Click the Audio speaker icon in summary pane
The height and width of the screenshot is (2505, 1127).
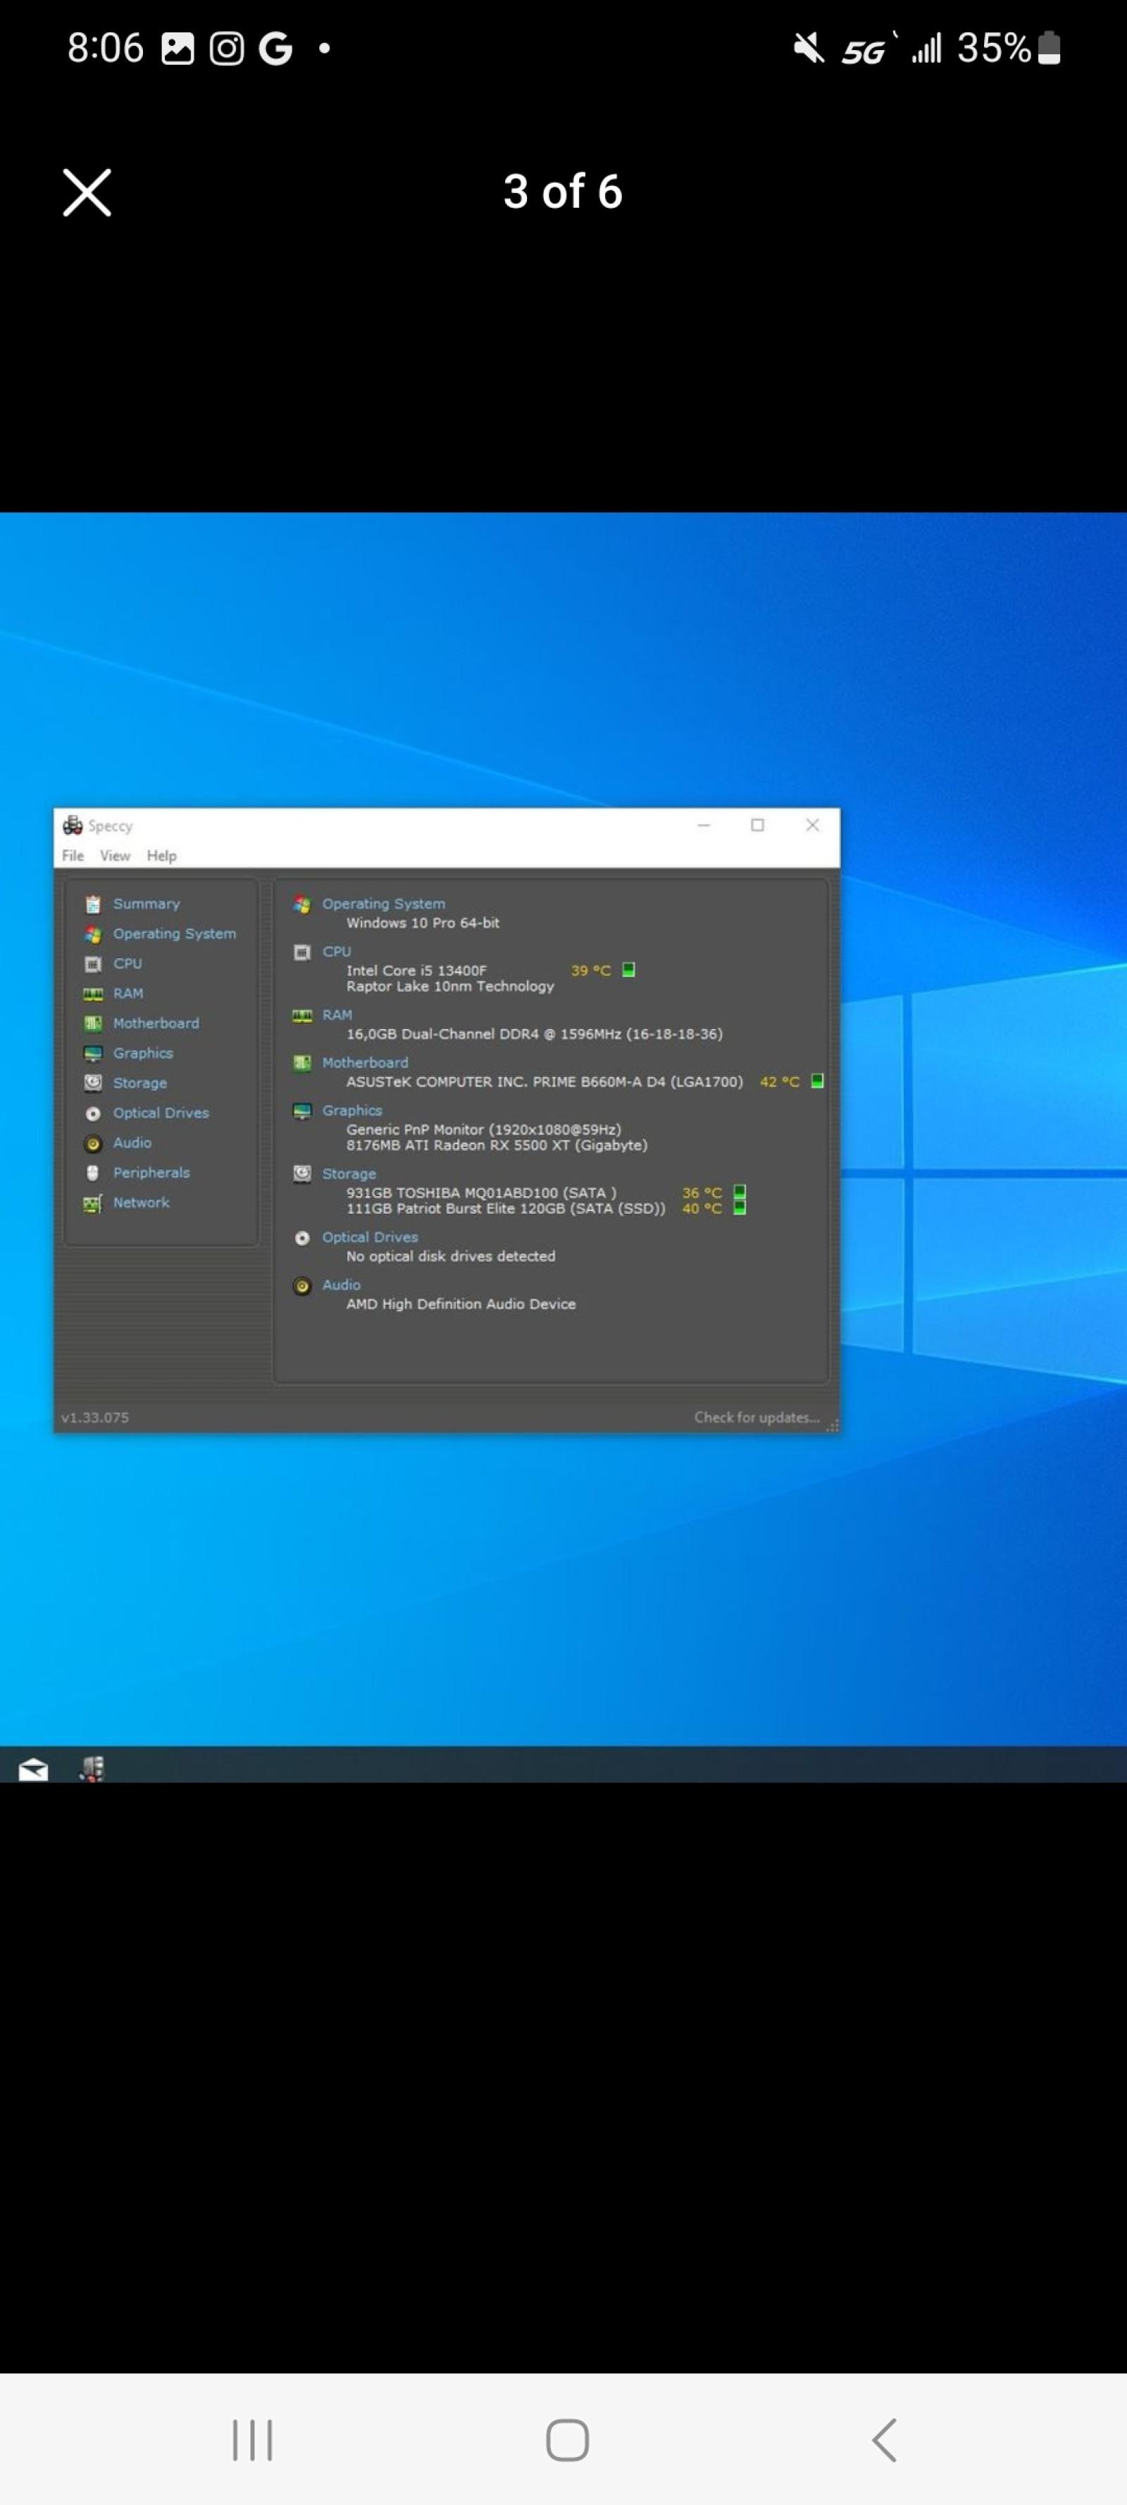click(301, 1286)
